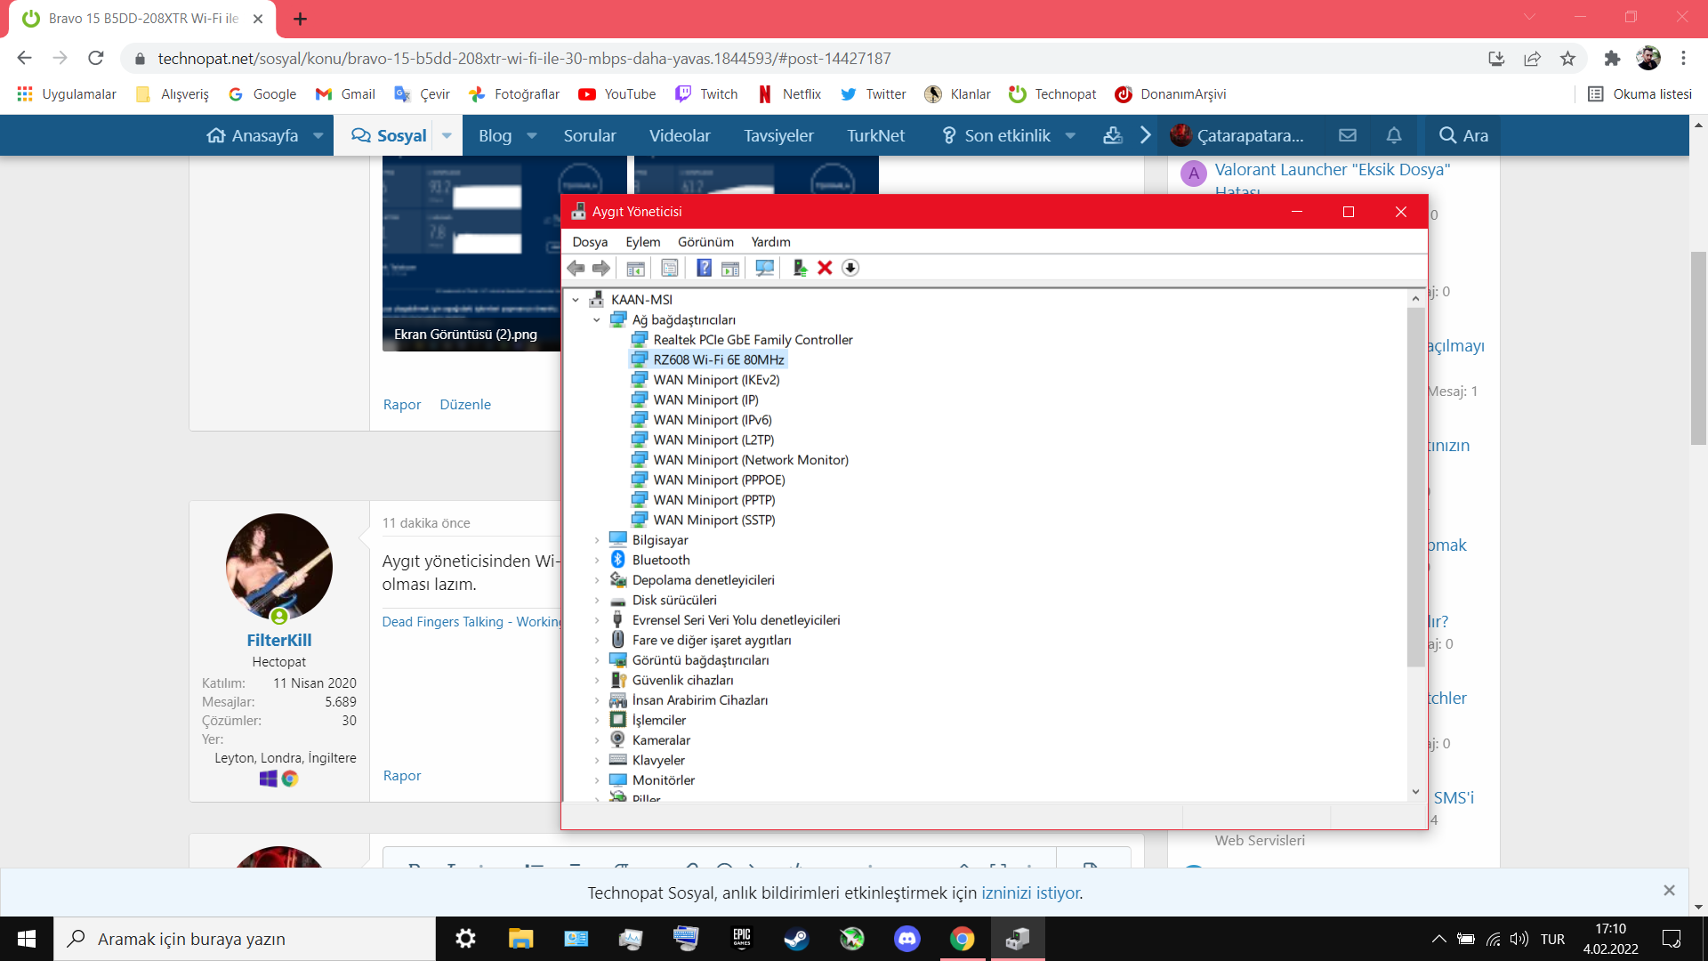Image resolution: width=1708 pixels, height=961 pixels.
Task: Click the blue Help question mark icon
Action: [704, 268]
